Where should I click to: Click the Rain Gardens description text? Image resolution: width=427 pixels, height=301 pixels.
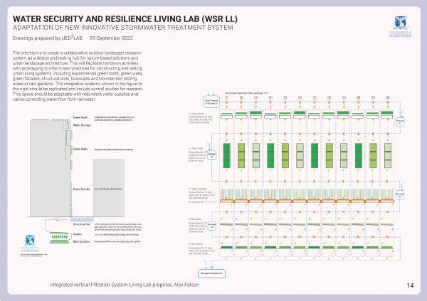117,241
